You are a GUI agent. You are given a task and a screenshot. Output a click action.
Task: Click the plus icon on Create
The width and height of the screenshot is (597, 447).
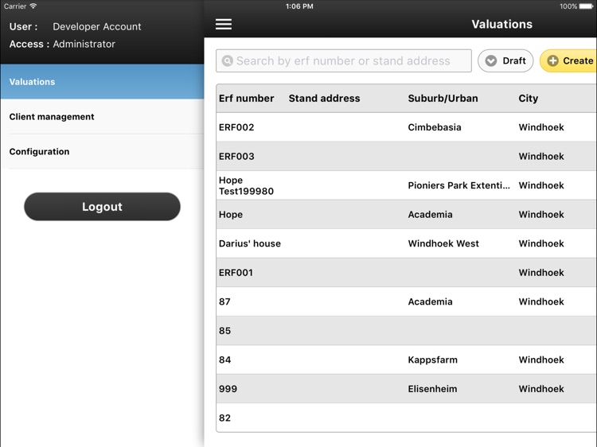(x=553, y=61)
